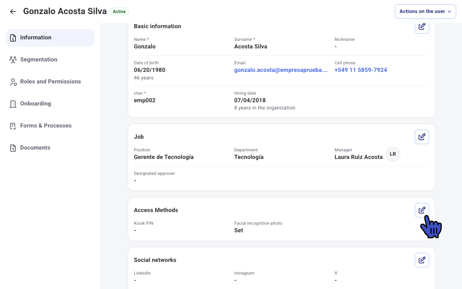The height and width of the screenshot is (289, 462).
Task: Click the Kiosk PIN label
Action: pos(144,223)
